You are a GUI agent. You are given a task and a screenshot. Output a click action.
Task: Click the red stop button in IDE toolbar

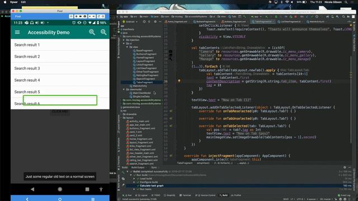[296, 17]
